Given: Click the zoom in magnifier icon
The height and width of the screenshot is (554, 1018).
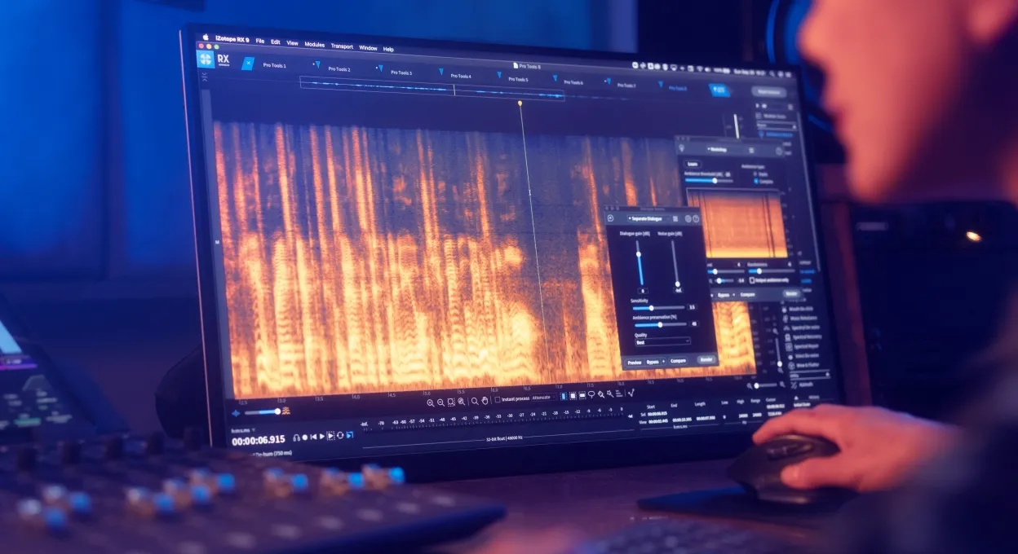Looking at the screenshot, I should 431,402.
